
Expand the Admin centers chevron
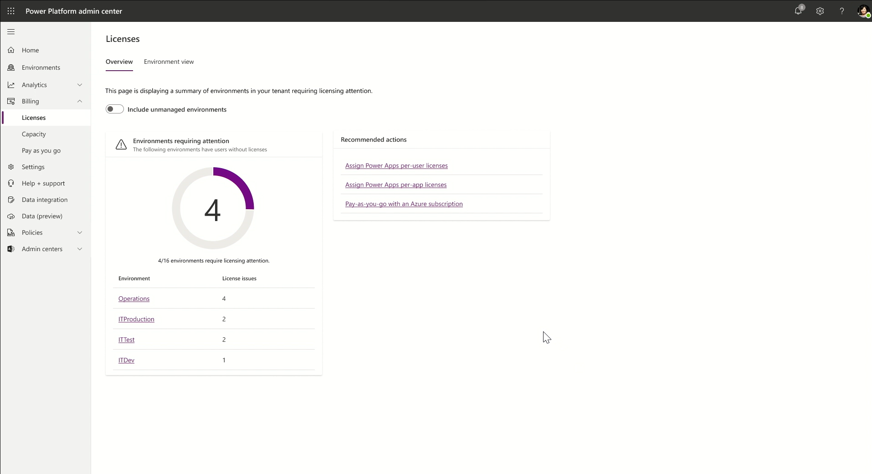(x=80, y=249)
